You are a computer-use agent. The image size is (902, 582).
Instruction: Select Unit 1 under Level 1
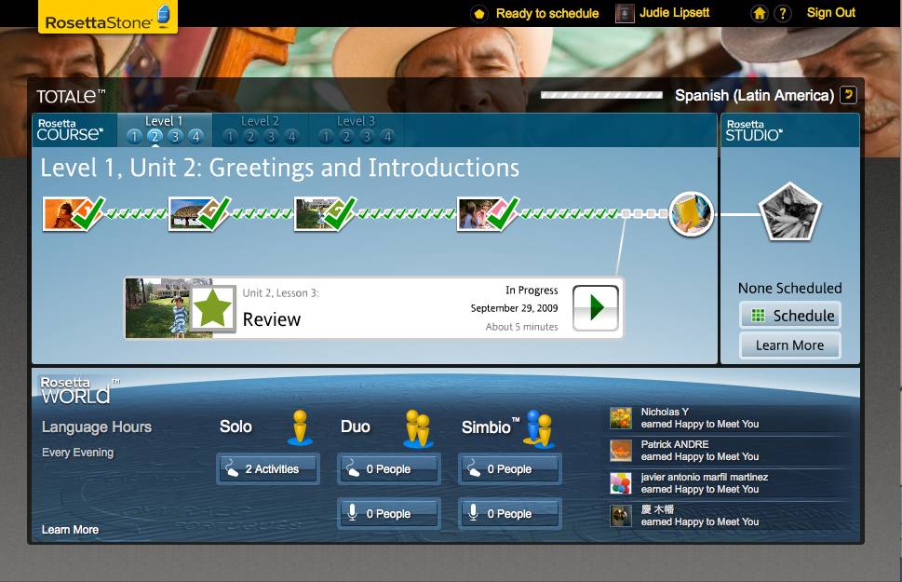pos(134,137)
